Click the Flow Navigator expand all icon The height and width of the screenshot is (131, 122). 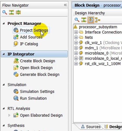[x=18, y=12]
